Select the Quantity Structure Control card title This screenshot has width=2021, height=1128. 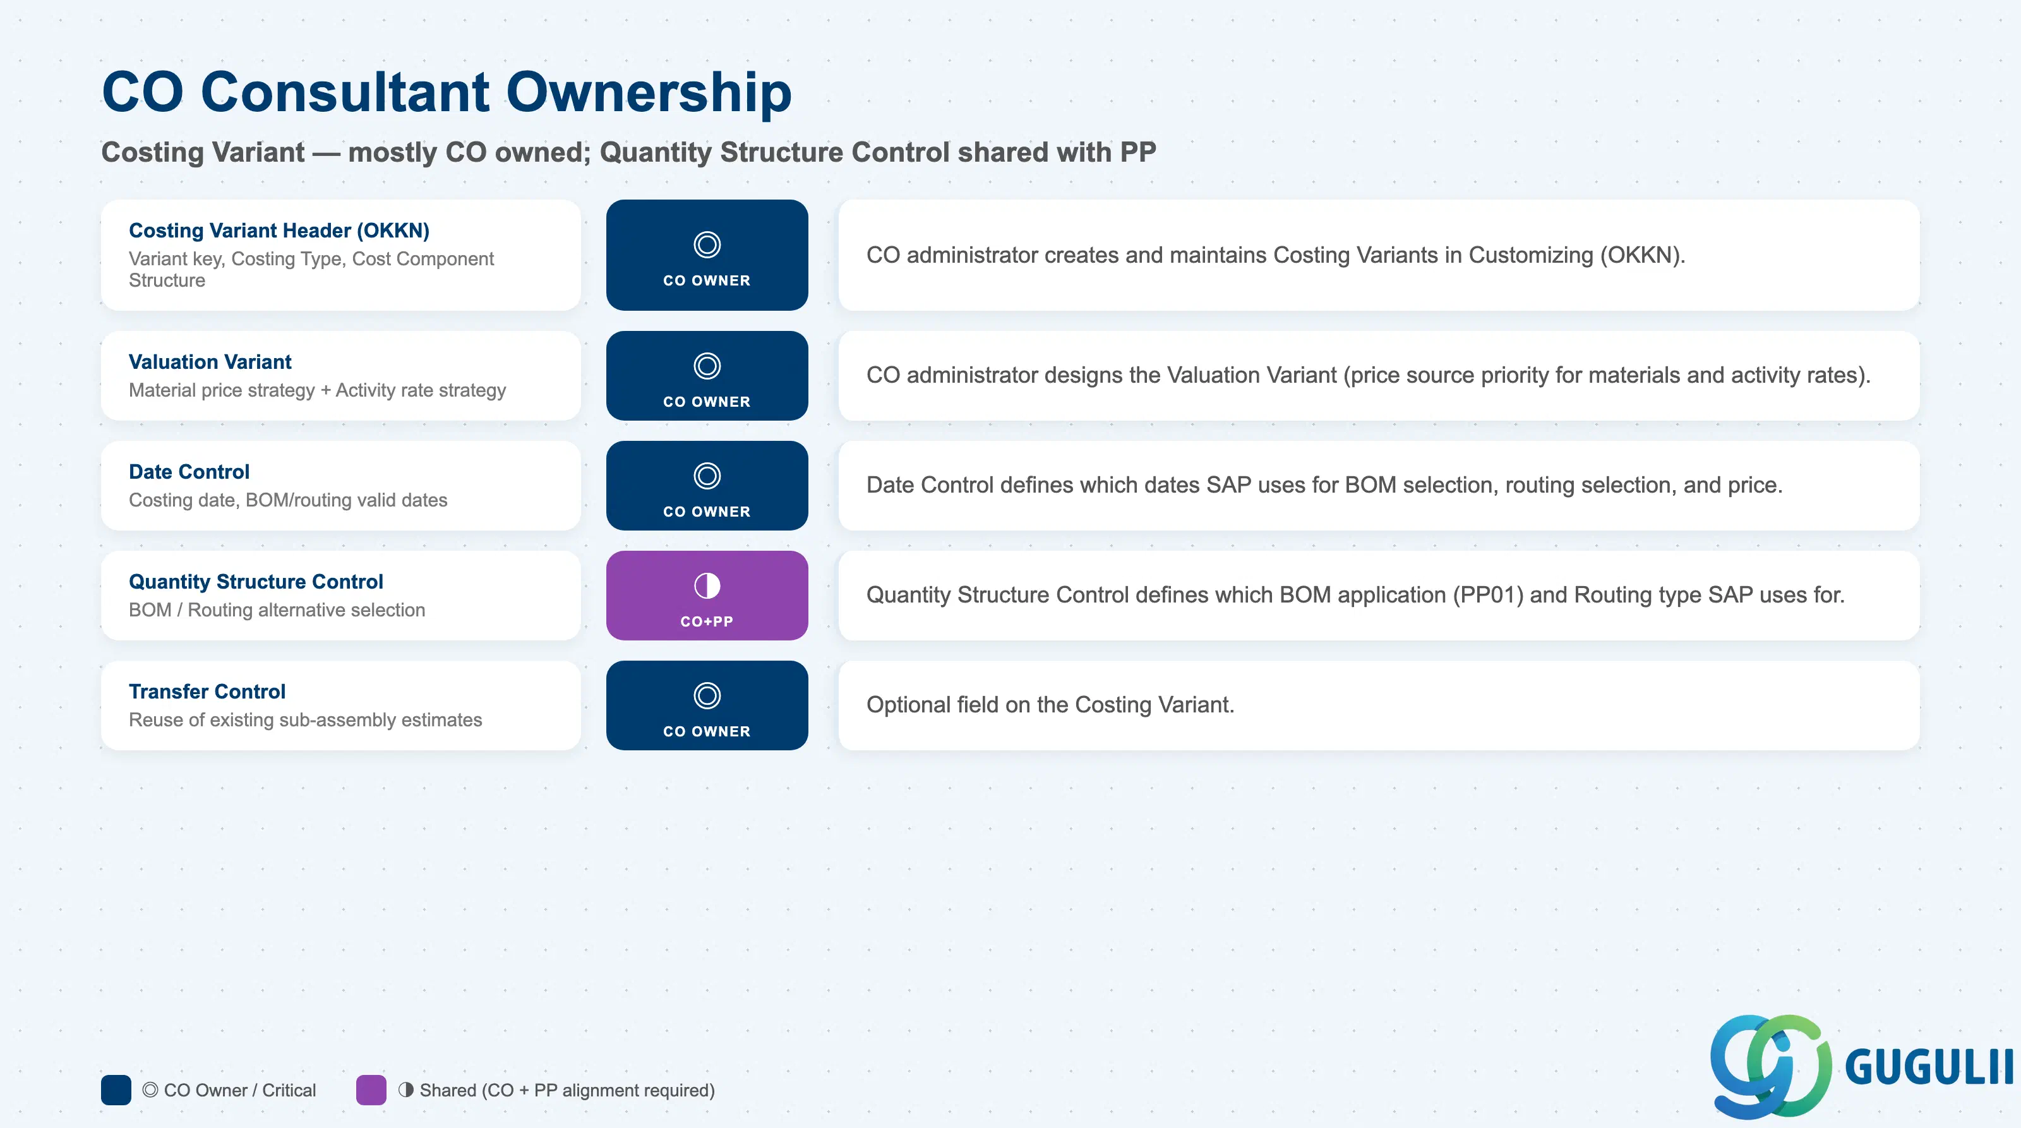click(256, 581)
